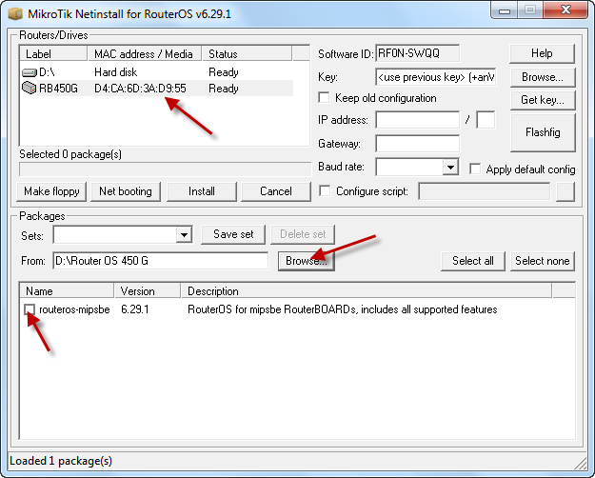Start installation with Install button
The height and width of the screenshot is (478, 595).
(202, 191)
